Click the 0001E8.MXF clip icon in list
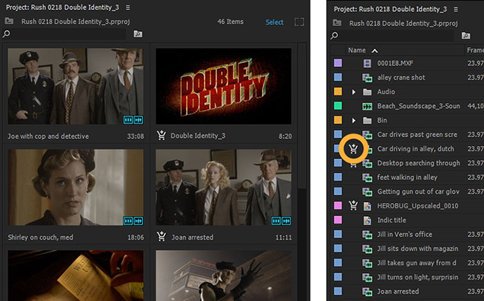 tap(368, 64)
